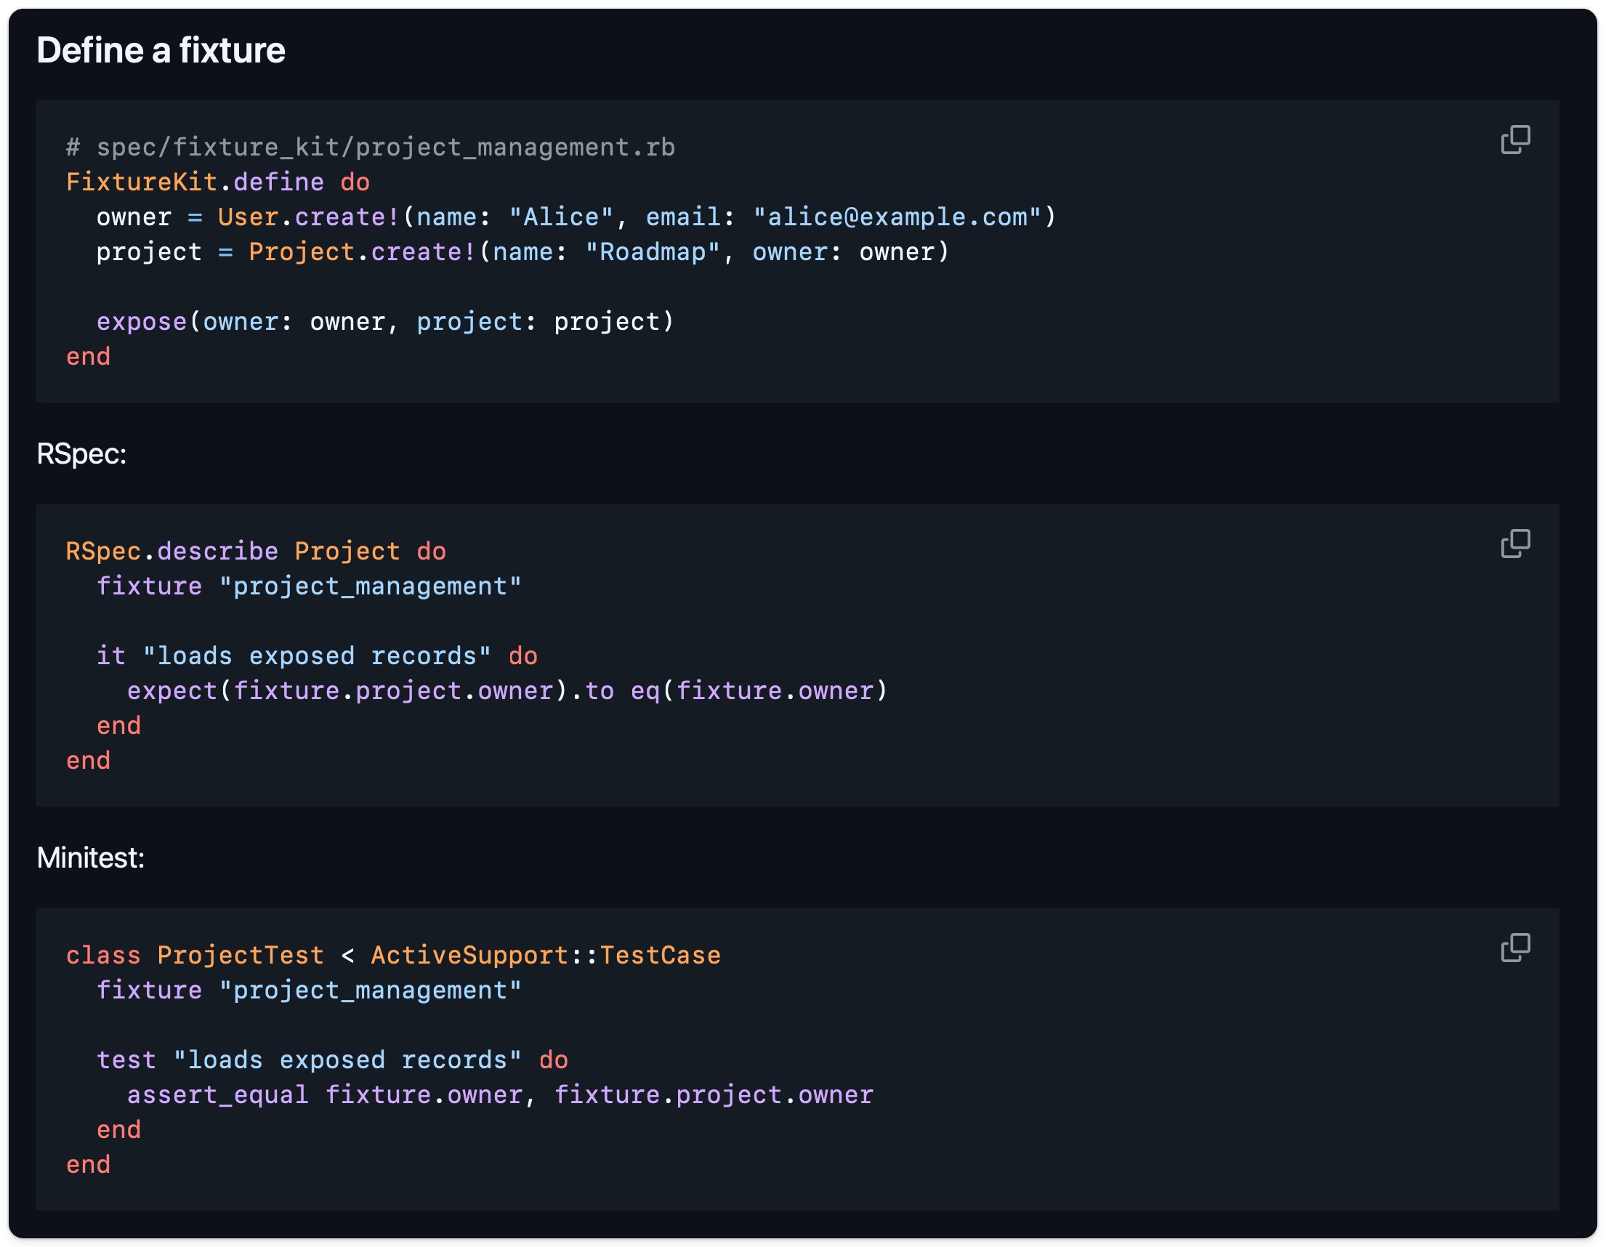
Task: Click the 'RSpec:' label text
Action: click(81, 453)
